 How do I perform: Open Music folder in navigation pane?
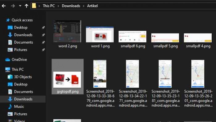19,107
